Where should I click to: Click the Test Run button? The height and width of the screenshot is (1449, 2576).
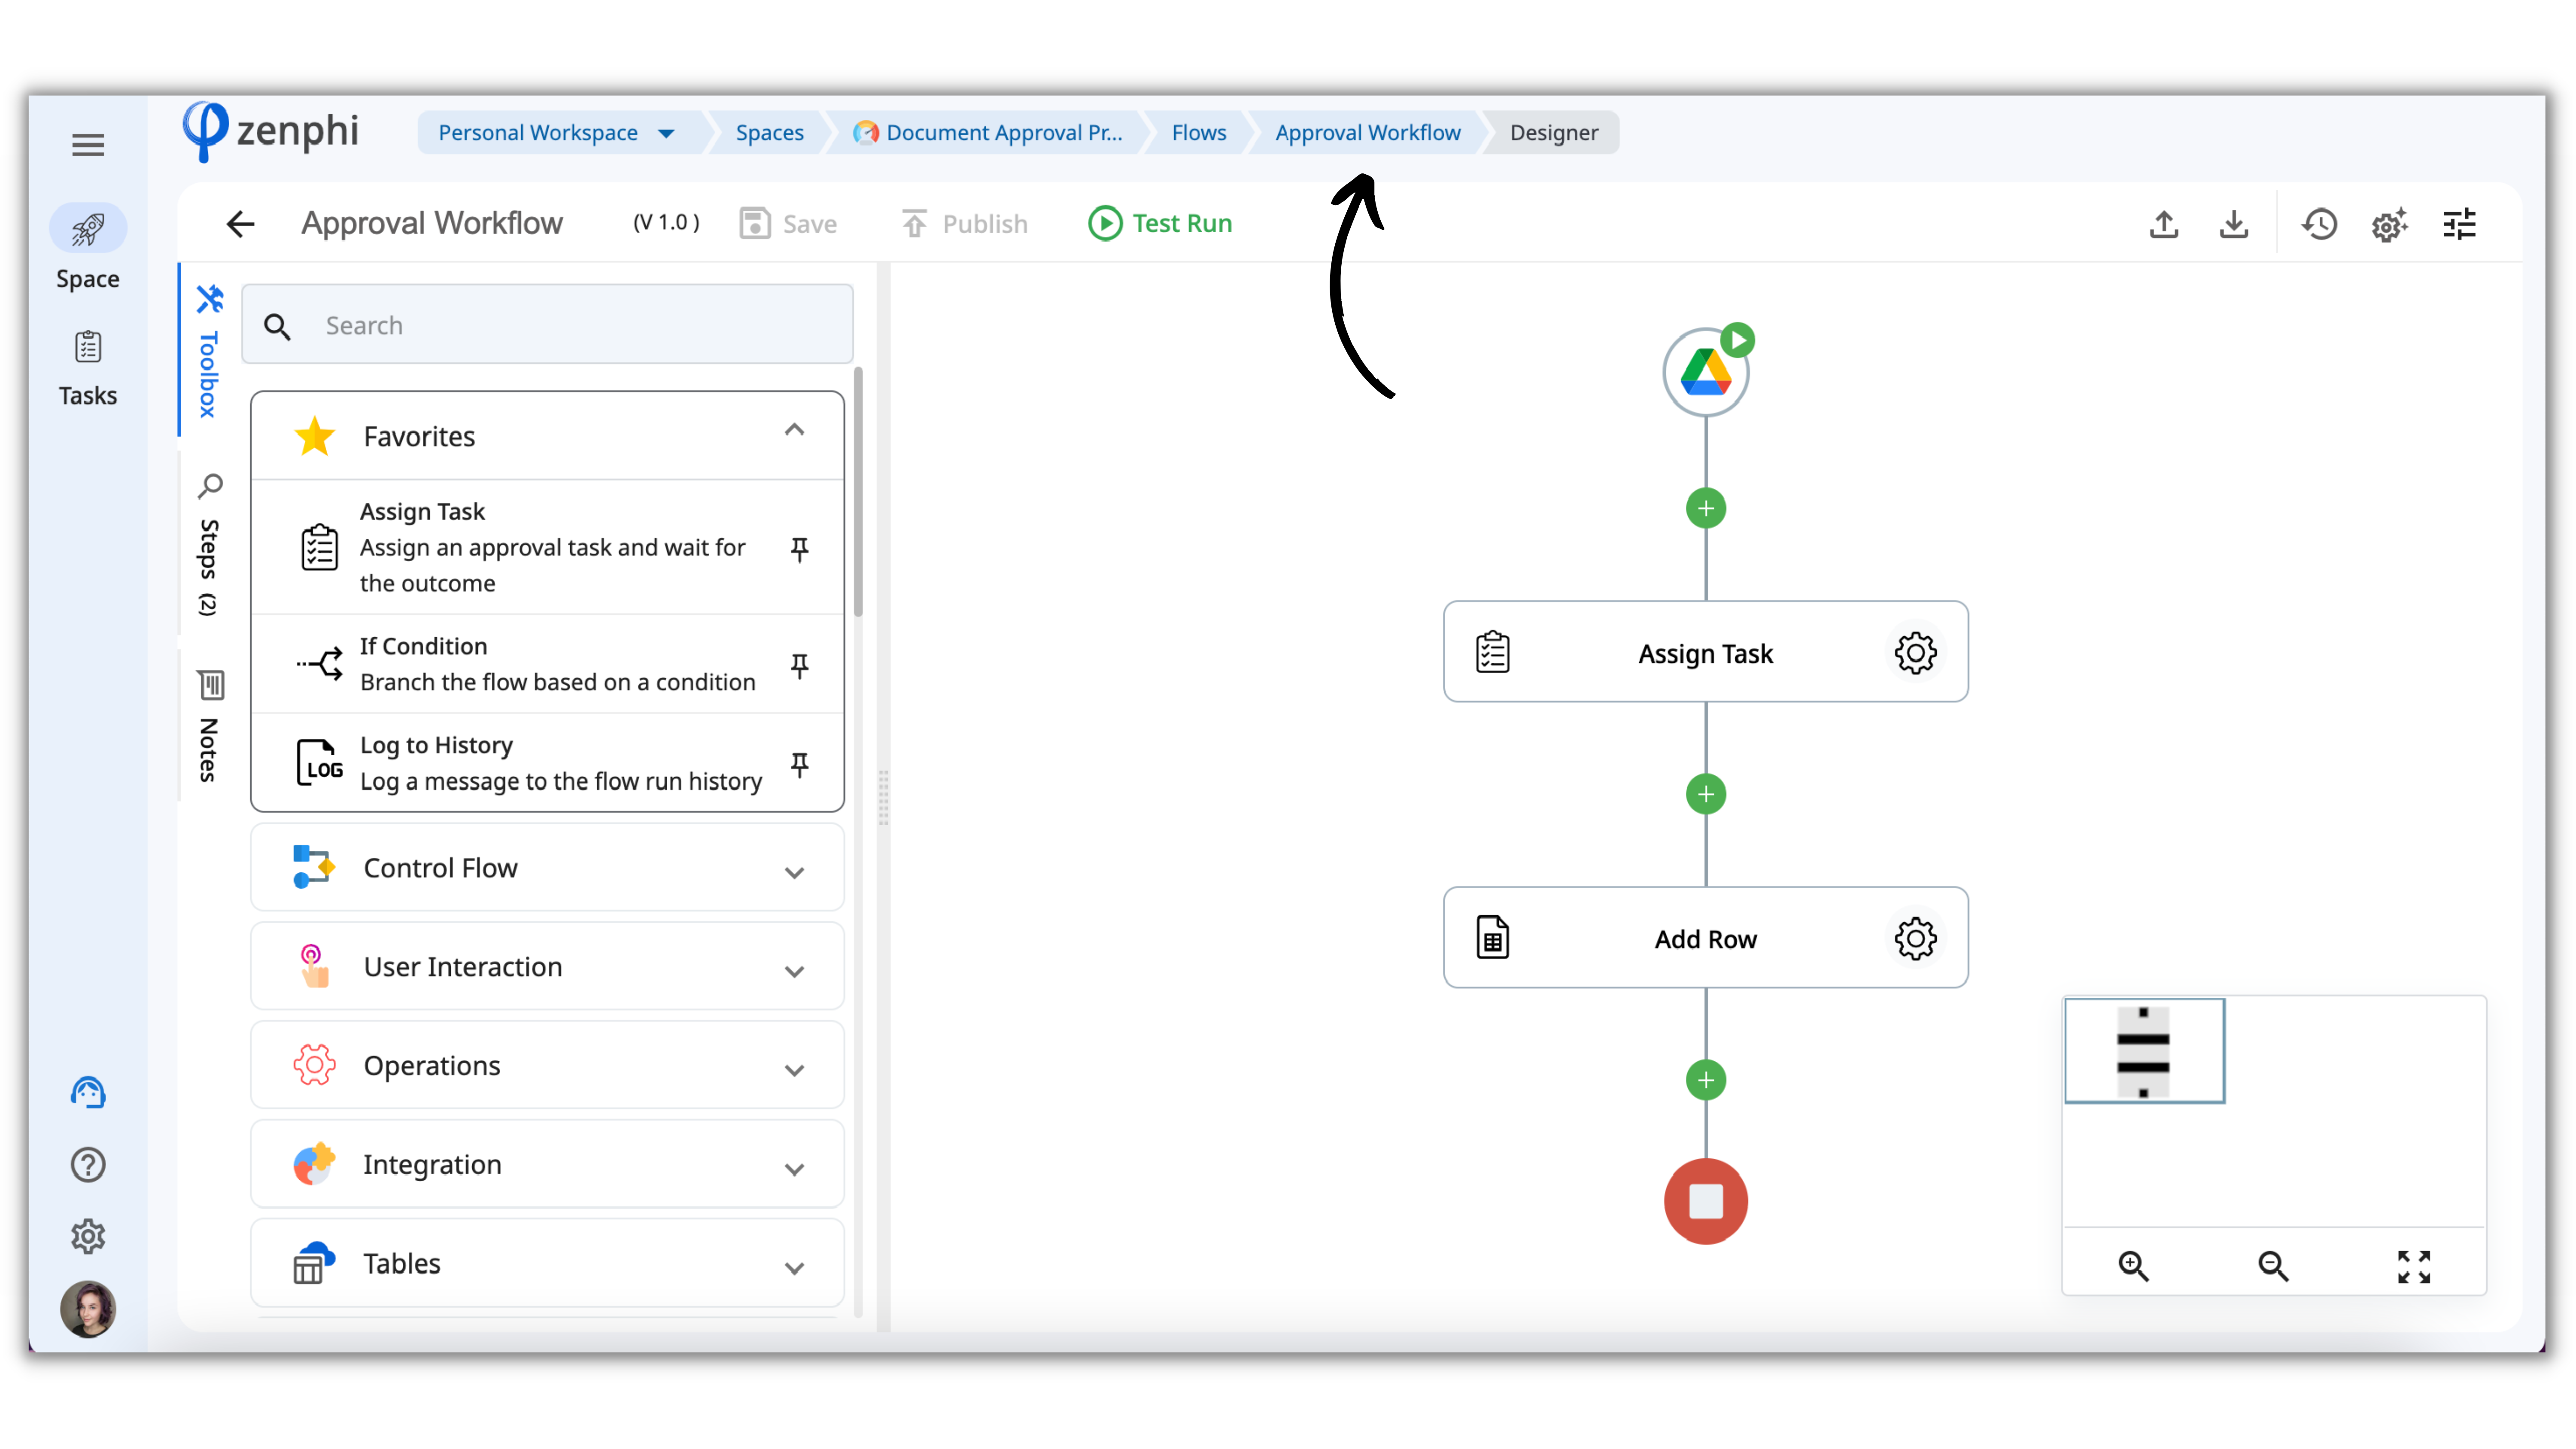[x=1160, y=223]
